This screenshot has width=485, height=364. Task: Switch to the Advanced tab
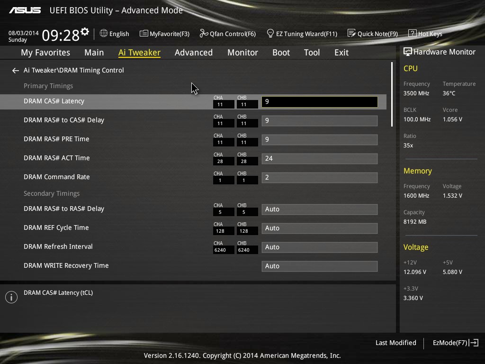[194, 53]
